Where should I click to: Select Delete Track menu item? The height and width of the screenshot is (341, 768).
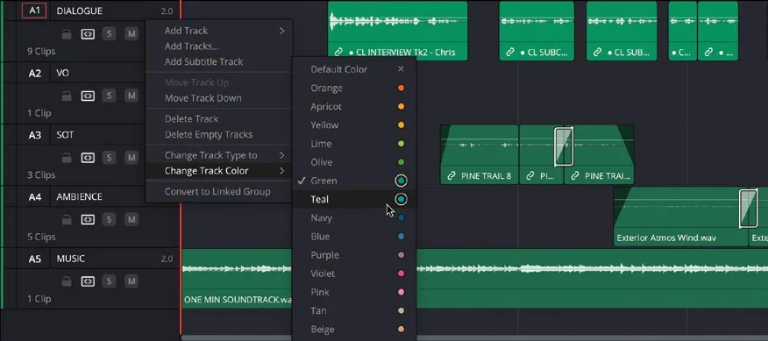pos(219,119)
